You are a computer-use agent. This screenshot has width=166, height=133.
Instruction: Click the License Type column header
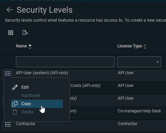(130, 46)
